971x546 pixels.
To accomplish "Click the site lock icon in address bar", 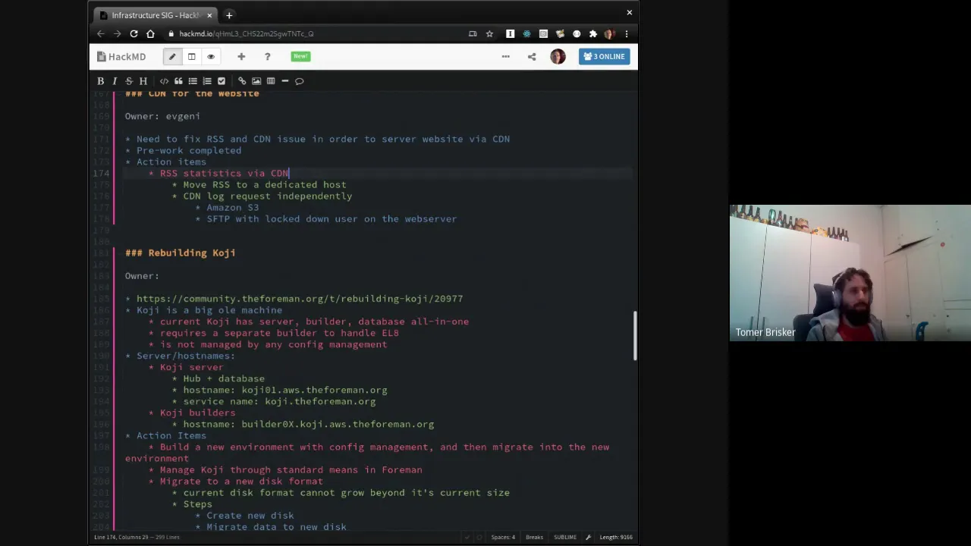I will click(171, 33).
